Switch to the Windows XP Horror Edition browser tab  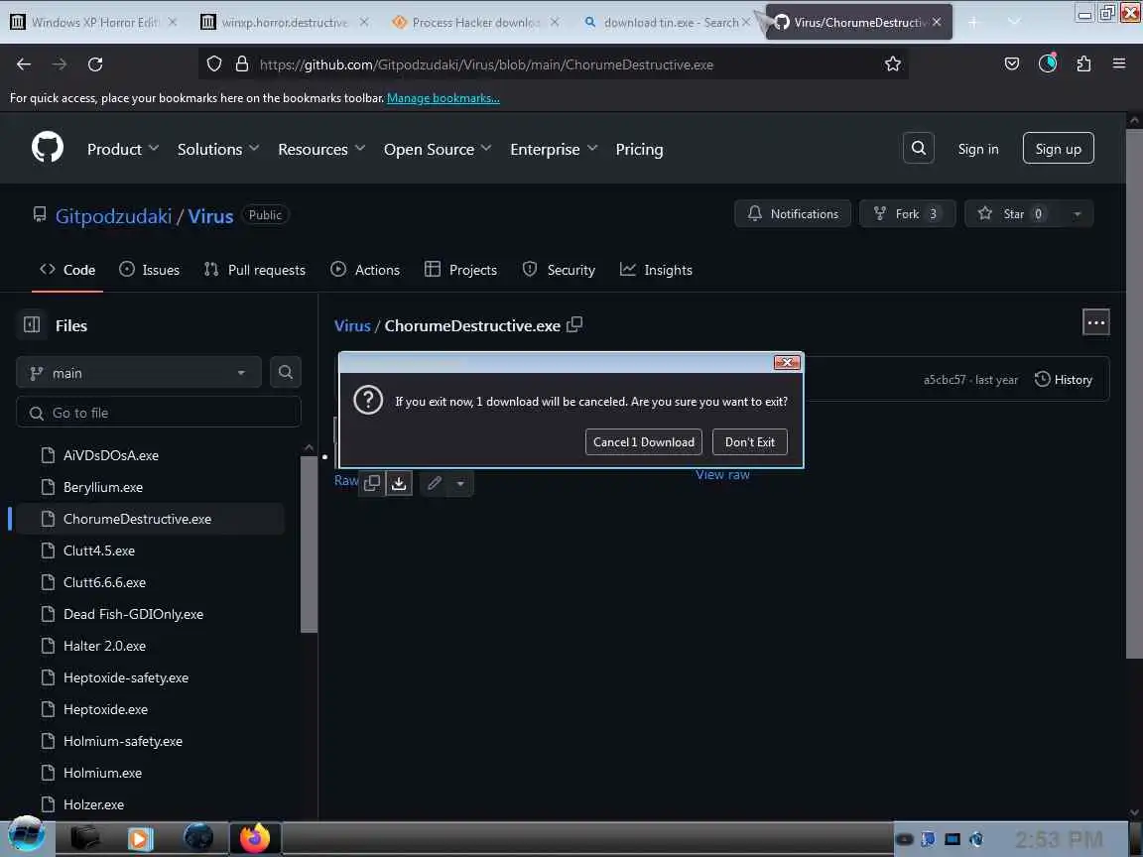(95, 22)
